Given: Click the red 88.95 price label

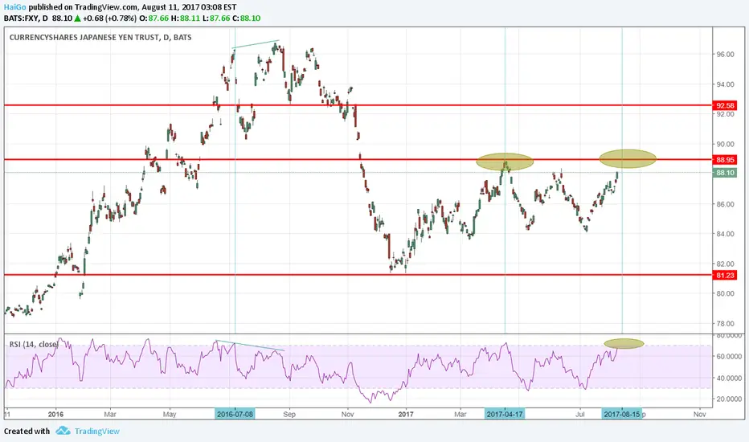Looking at the screenshot, I should tap(725, 160).
